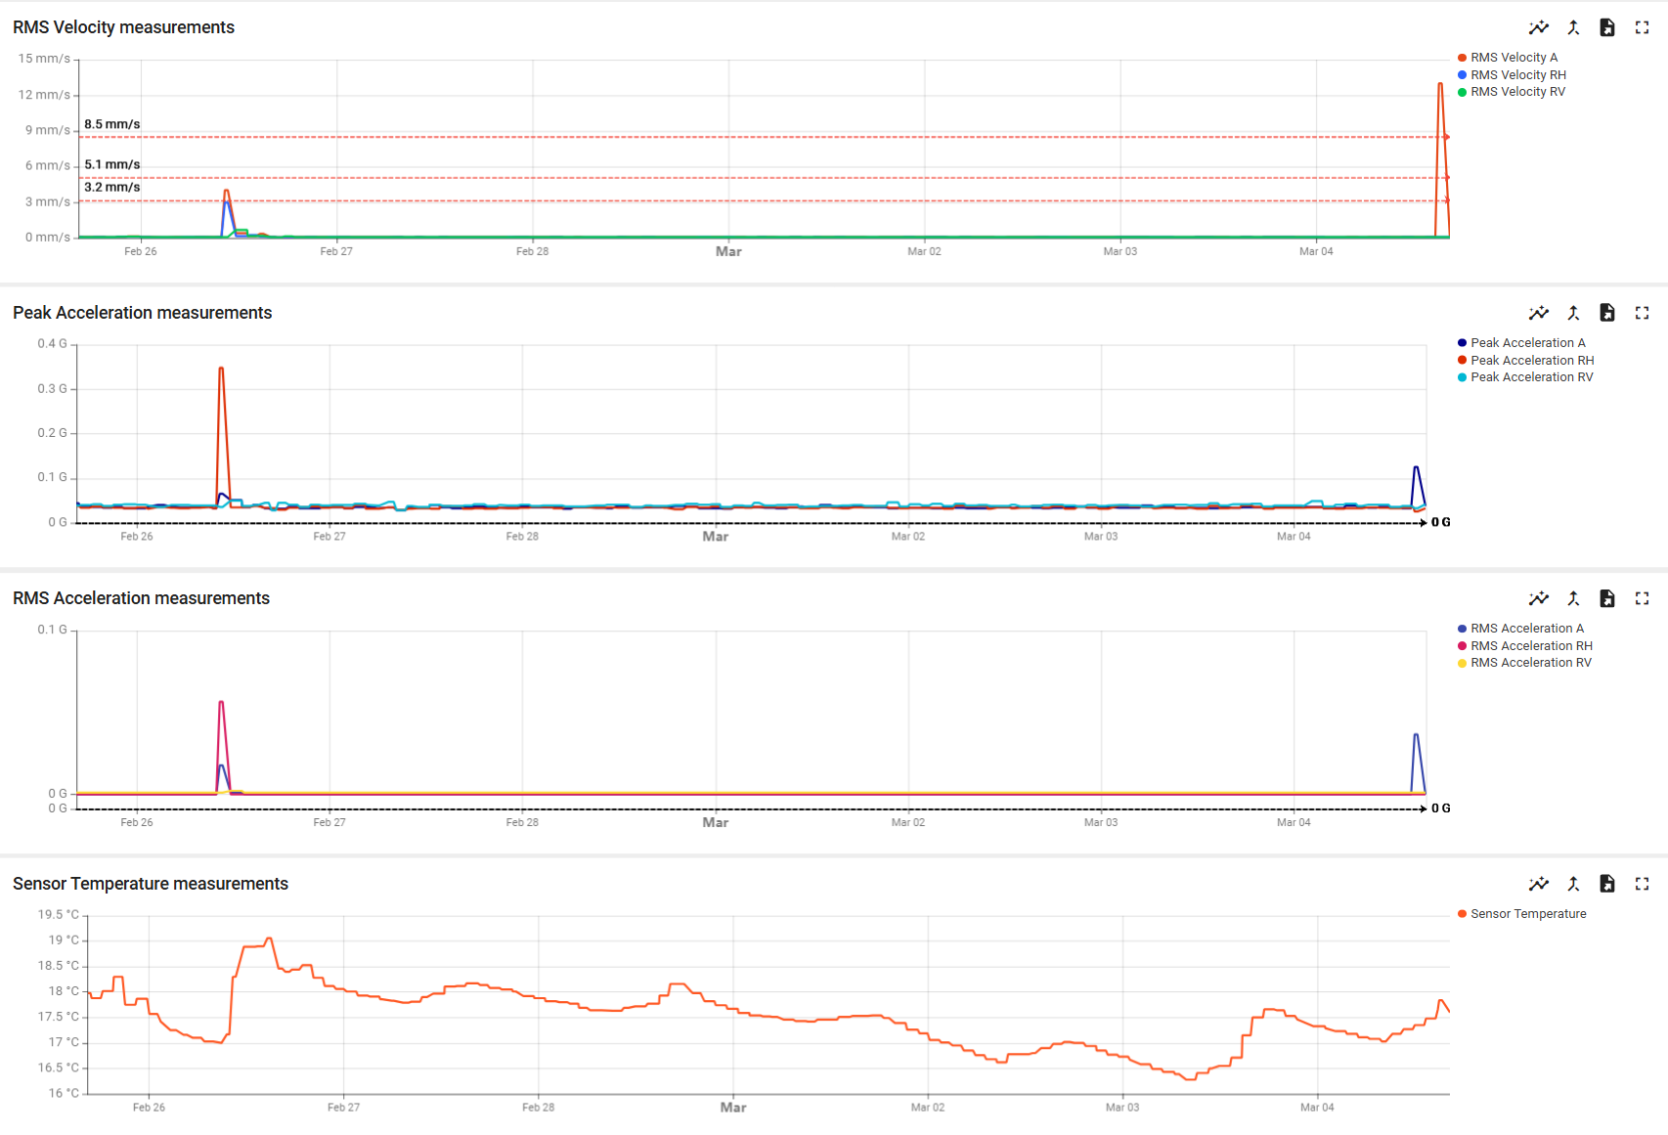Hide RMS Velocity RH legend series
The width and height of the screenshot is (1668, 1135).
coord(1517,75)
